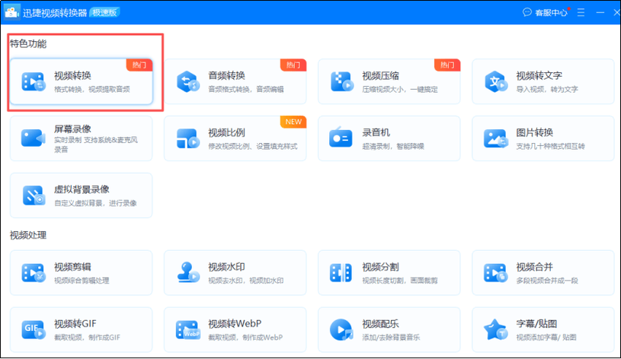This screenshot has height=359, width=621.
Task: Click the NEW badge on 视频比例 card
Action: [293, 122]
